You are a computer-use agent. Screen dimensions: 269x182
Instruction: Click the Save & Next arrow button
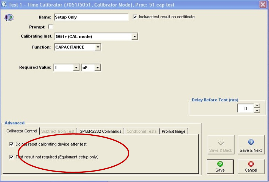[x=251, y=145]
